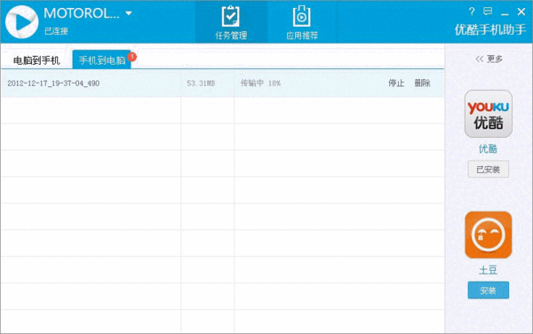
Task: Stop the transfer with 停止
Action: [396, 83]
